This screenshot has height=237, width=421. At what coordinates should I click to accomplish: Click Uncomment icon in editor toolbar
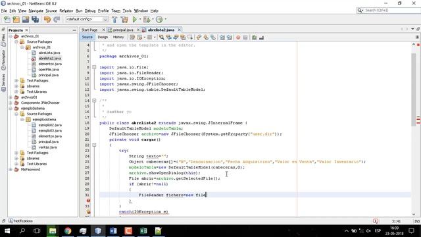click(x=261, y=38)
